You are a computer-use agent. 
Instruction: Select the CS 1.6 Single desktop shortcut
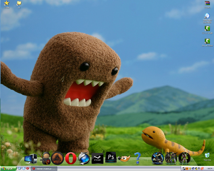coord(207,29)
